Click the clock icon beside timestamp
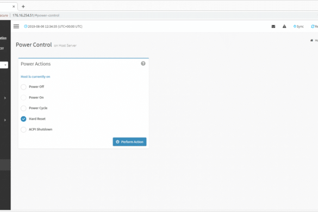 [x=26, y=27]
